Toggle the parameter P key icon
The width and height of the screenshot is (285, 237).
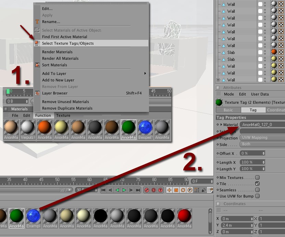pos(190,190)
